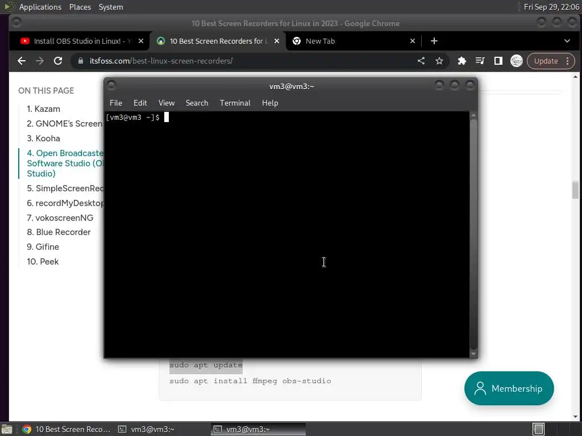Close the Install OBS Studio tab
The height and width of the screenshot is (436, 582).
(141, 41)
